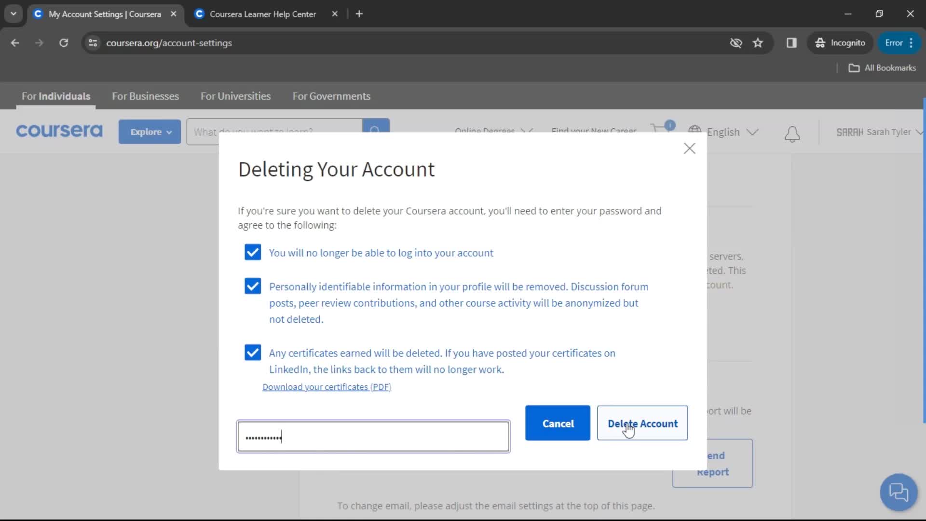This screenshot has height=521, width=926.
Task: Go back to previous page
Action: click(x=15, y=43)
